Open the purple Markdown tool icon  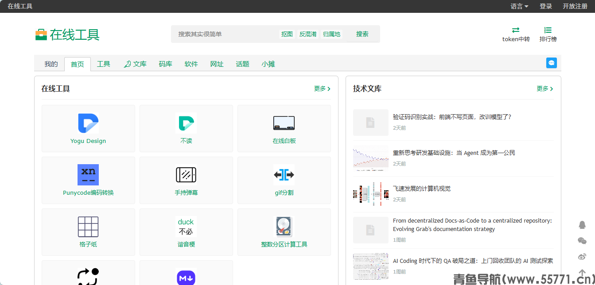[186, 277]
